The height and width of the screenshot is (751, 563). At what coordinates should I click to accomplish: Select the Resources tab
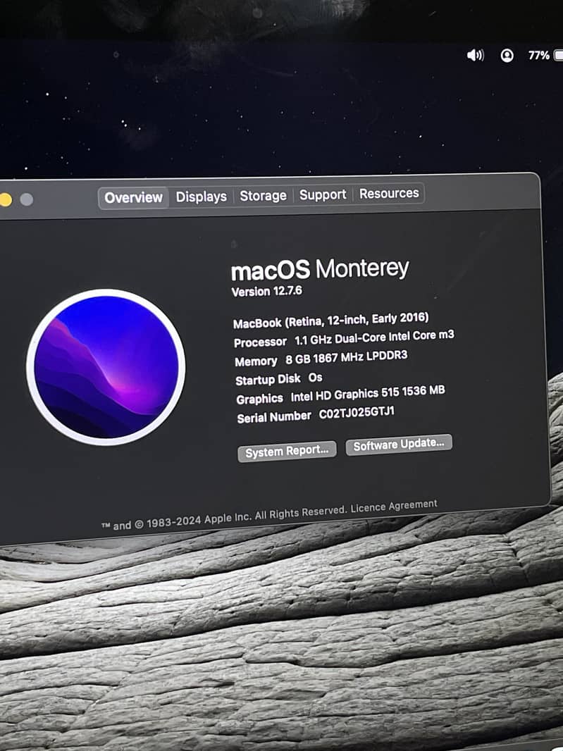[x=389, y=194]
